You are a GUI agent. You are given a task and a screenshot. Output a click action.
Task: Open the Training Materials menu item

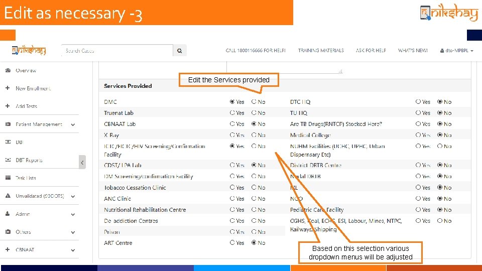pyautogui.click(x=321, y=50)
